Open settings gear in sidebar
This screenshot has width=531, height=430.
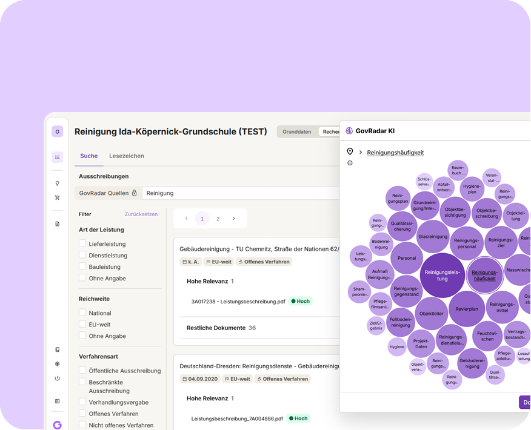57,364
